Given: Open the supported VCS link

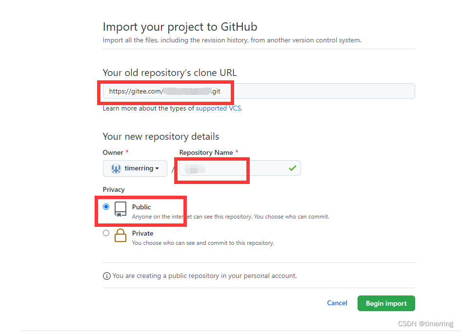Looking at the screenshot, I should 218,109.
